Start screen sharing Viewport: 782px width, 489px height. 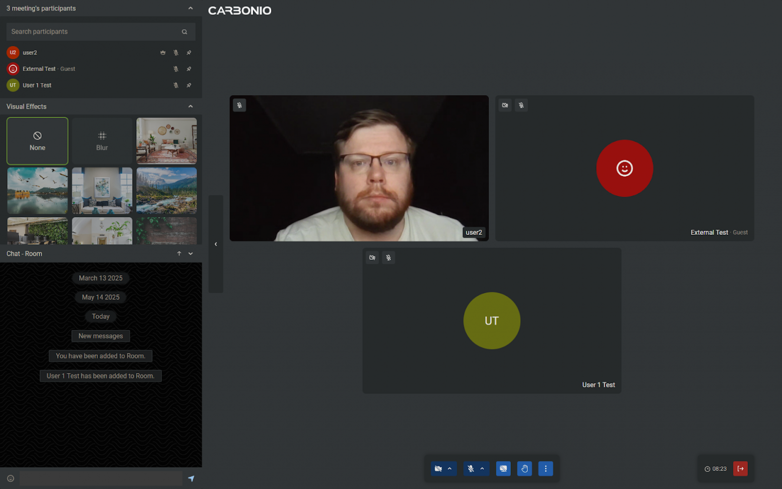coord(503,468)
